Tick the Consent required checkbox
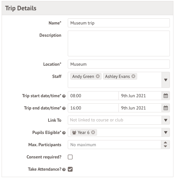 click(70, 157)
